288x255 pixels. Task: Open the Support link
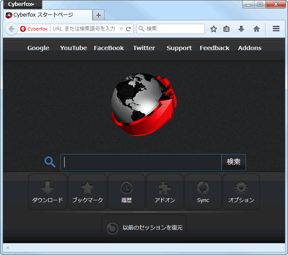click(x=179, y=48)
